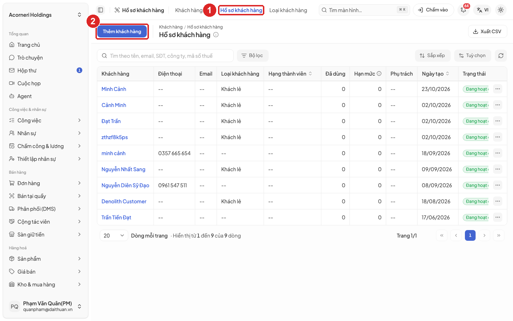Open Hộp thư inbox
513x321 pixels.
coord(46,71)
